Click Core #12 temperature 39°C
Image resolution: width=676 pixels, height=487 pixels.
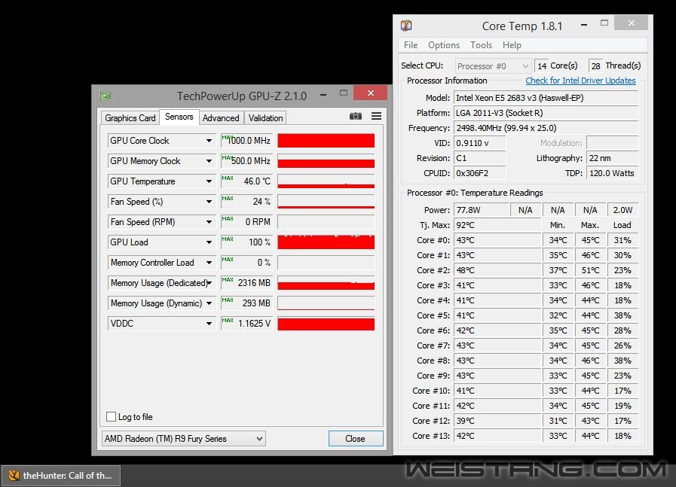(x=497, y=421)
